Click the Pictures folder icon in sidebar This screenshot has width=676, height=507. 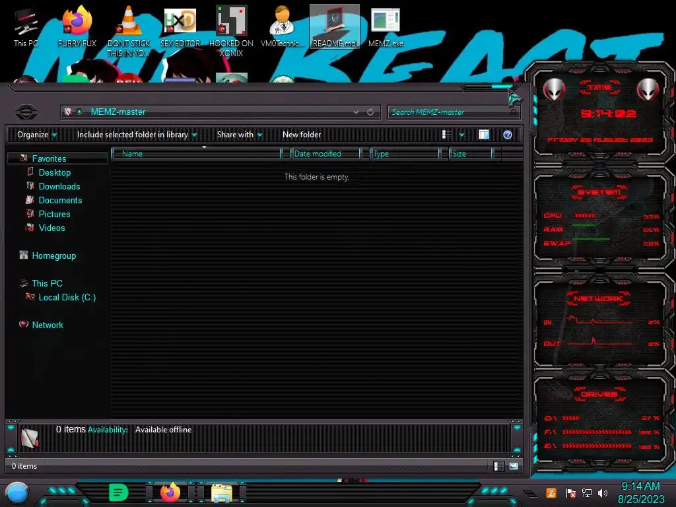click(30, 213)
